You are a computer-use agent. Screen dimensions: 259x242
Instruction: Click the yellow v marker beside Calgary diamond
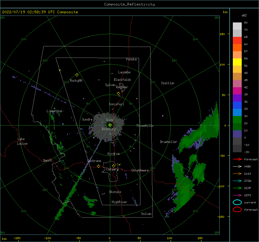click(119, 165)
